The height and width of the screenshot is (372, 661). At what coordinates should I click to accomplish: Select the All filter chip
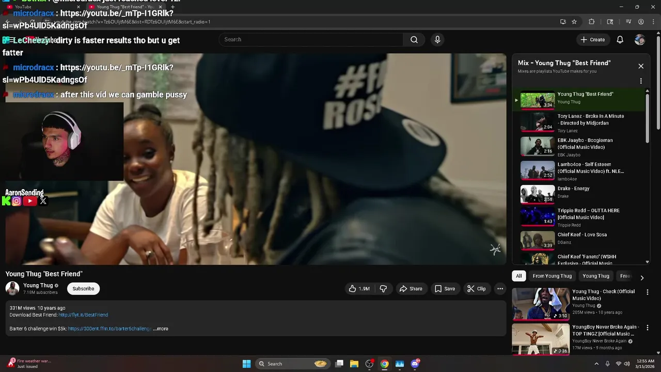click(519, 276)
